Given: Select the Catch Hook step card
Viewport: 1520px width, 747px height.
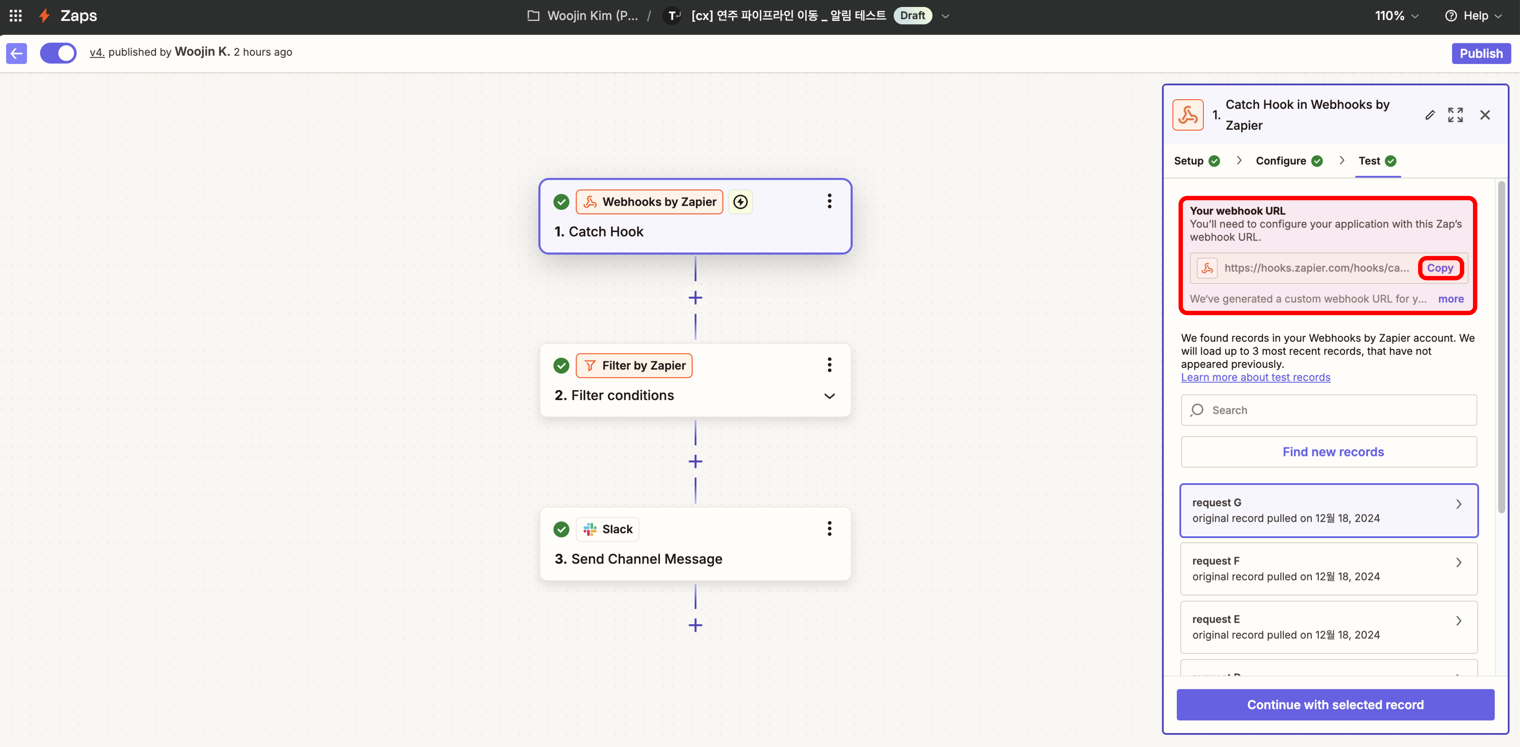Looking at the screenshot, I should [695, 216].
